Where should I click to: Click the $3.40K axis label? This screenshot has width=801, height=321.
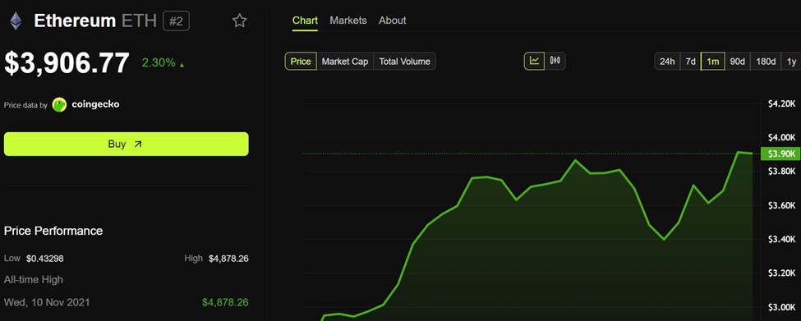(781, 239)
